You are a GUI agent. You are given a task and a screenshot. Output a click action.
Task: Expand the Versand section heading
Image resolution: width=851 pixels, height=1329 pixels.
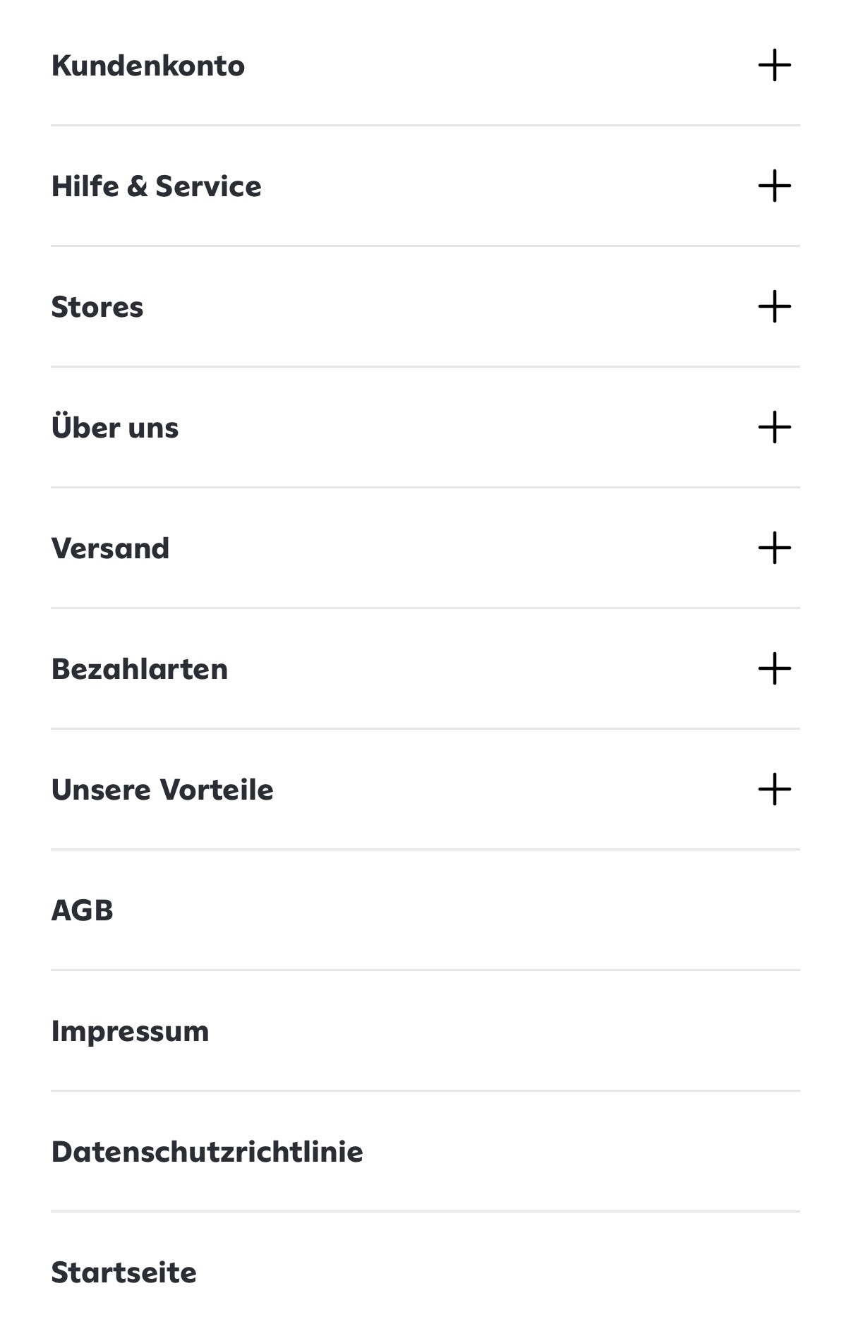110,548
